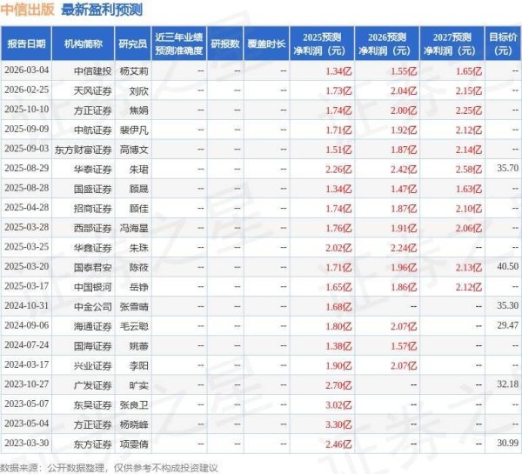
Task: Click the 覆盖时长 column header
Action: 266,43
